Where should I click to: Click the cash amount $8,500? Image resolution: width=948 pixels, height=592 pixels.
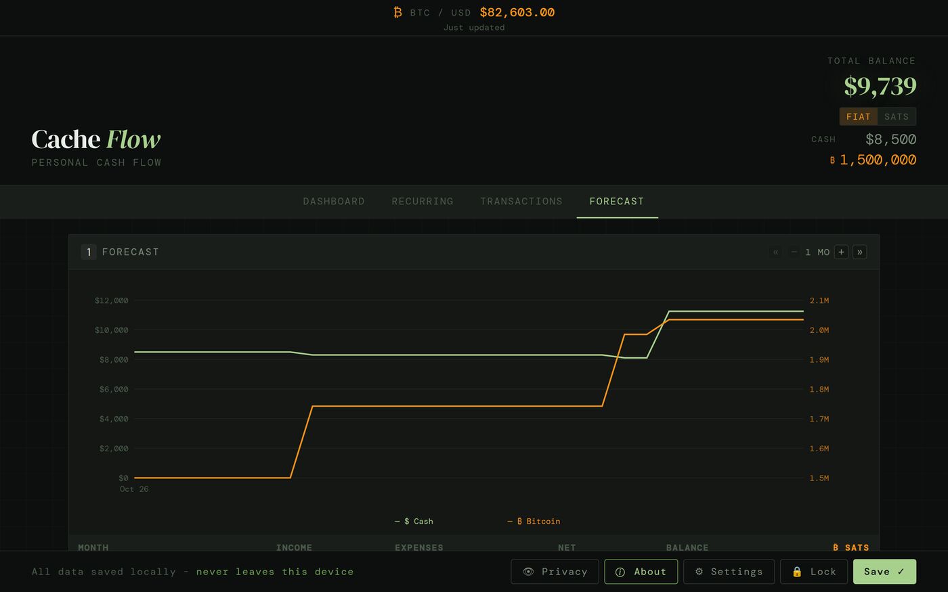891,139
